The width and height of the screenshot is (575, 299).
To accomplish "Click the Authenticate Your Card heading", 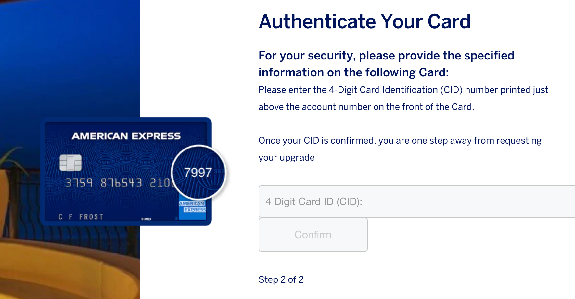I will coord(364,22).
